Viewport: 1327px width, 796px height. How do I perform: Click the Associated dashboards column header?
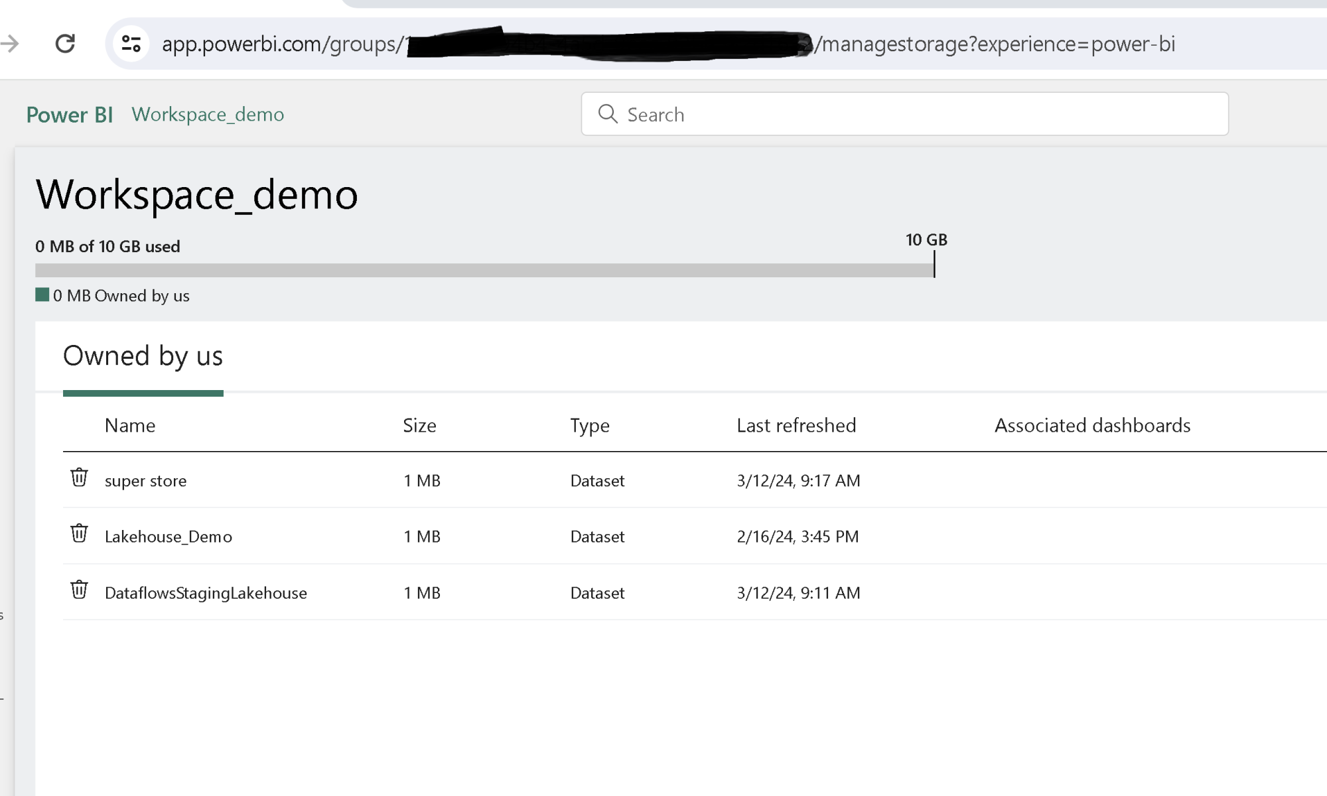pos(1091,425)
